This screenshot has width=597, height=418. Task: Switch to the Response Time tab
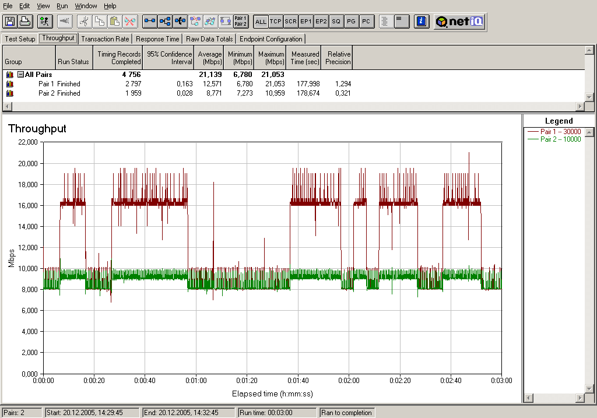point(157,39)
